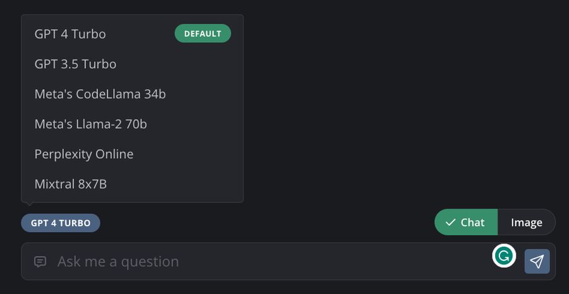Switch mode to Chat

[466, 222]
